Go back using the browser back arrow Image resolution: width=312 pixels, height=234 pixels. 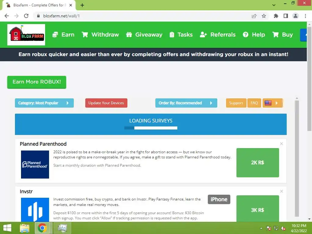[7, 16]
